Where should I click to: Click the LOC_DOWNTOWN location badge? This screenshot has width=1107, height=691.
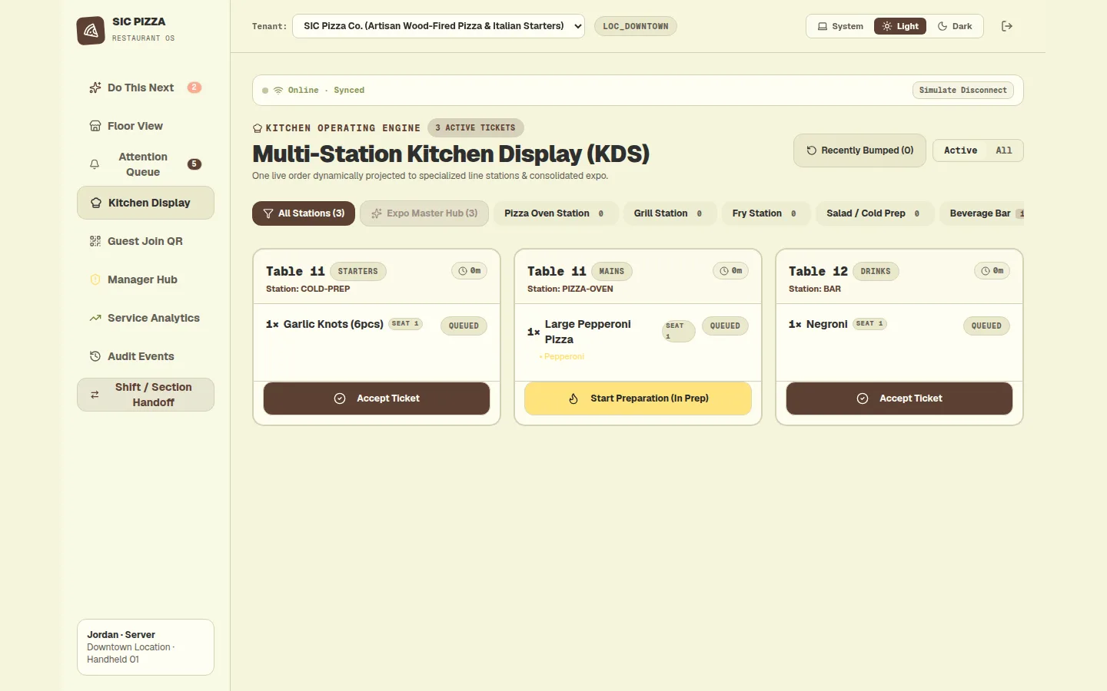636,26
